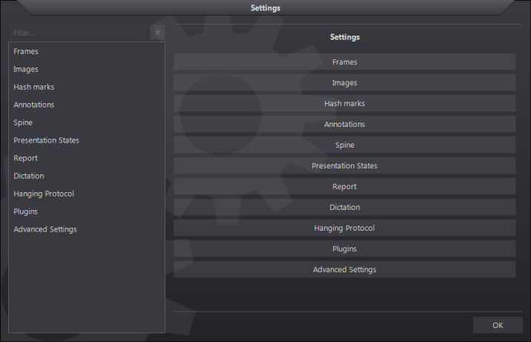Choose Hanging Protocol in the sidebar
Screen dimensions: 531x342
pyautogui.click(x=44, y=194)
